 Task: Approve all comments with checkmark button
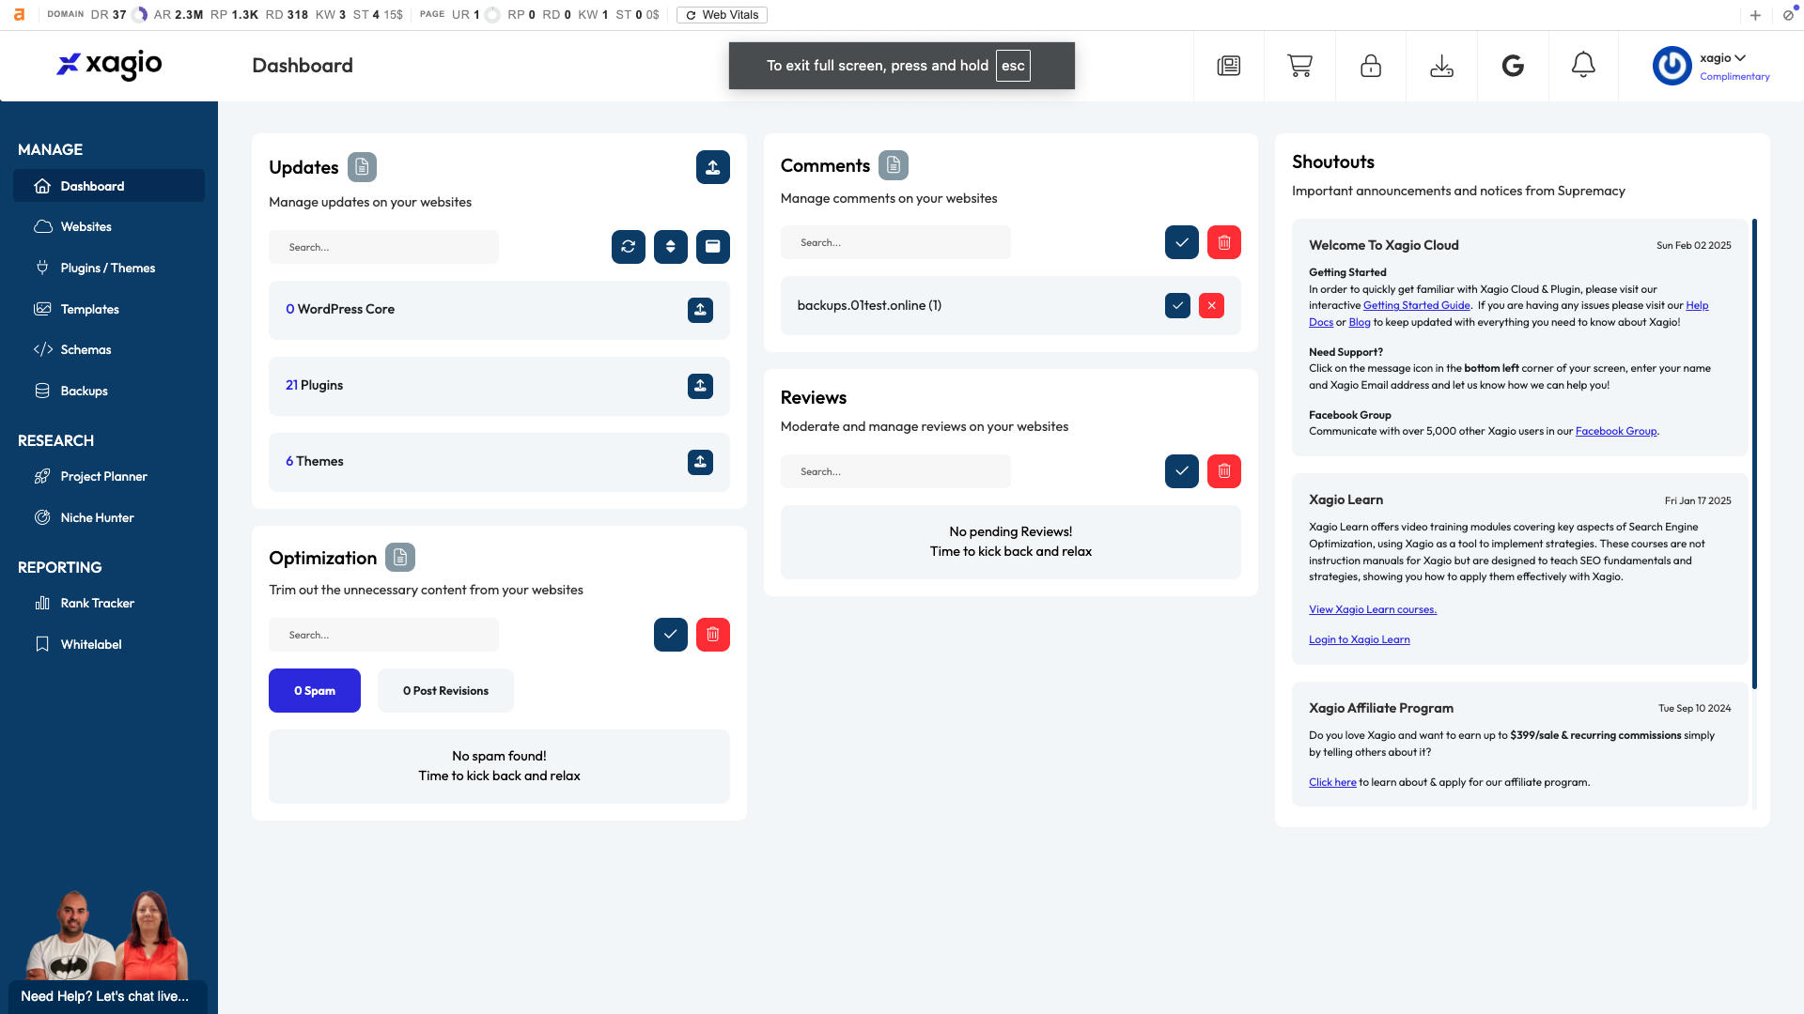pyautogui.click(x=1182, y=242)
